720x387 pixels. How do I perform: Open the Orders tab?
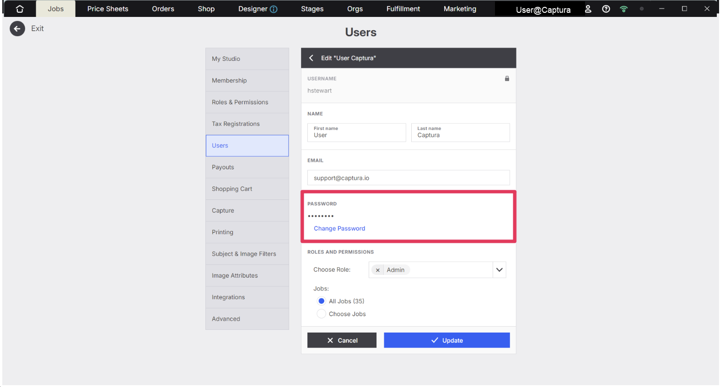163,9
